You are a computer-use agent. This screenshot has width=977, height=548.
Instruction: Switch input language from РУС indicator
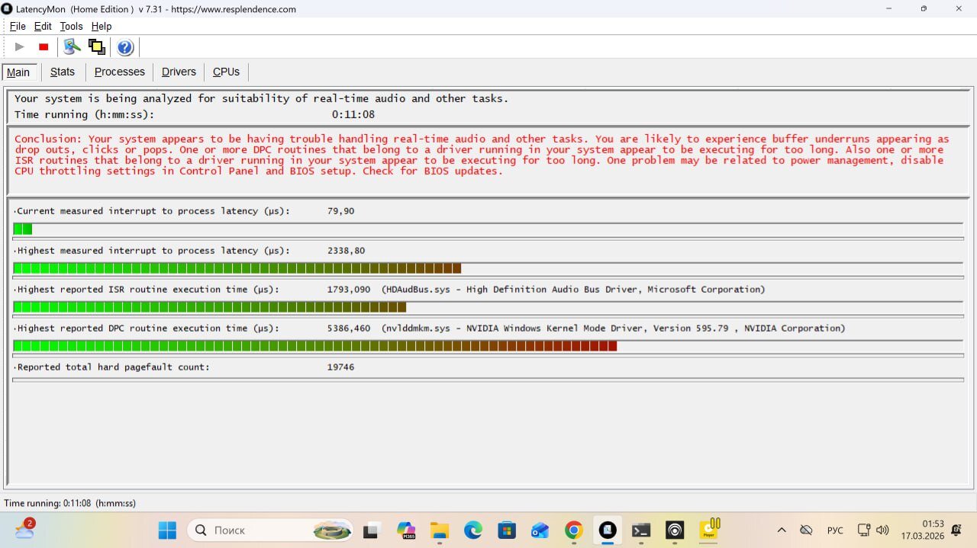[835, 530]
